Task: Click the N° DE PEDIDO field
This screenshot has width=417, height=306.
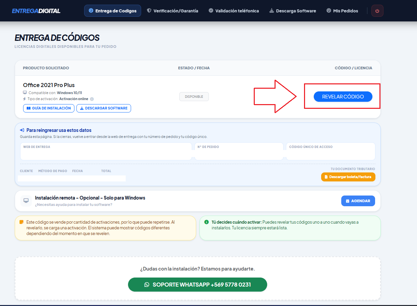Action: (x=239, y=151)
